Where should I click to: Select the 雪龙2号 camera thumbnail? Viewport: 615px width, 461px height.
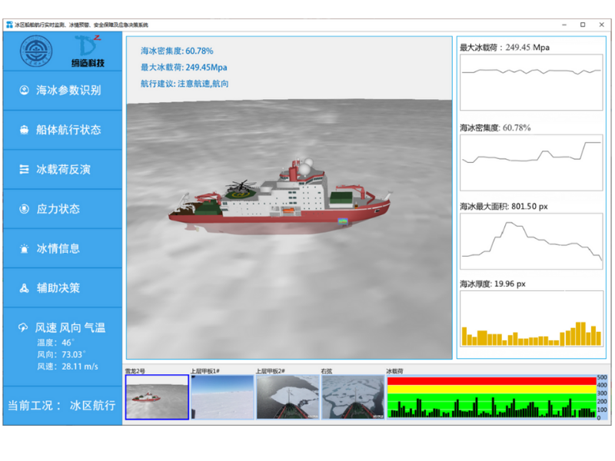[x=157, y=396]
